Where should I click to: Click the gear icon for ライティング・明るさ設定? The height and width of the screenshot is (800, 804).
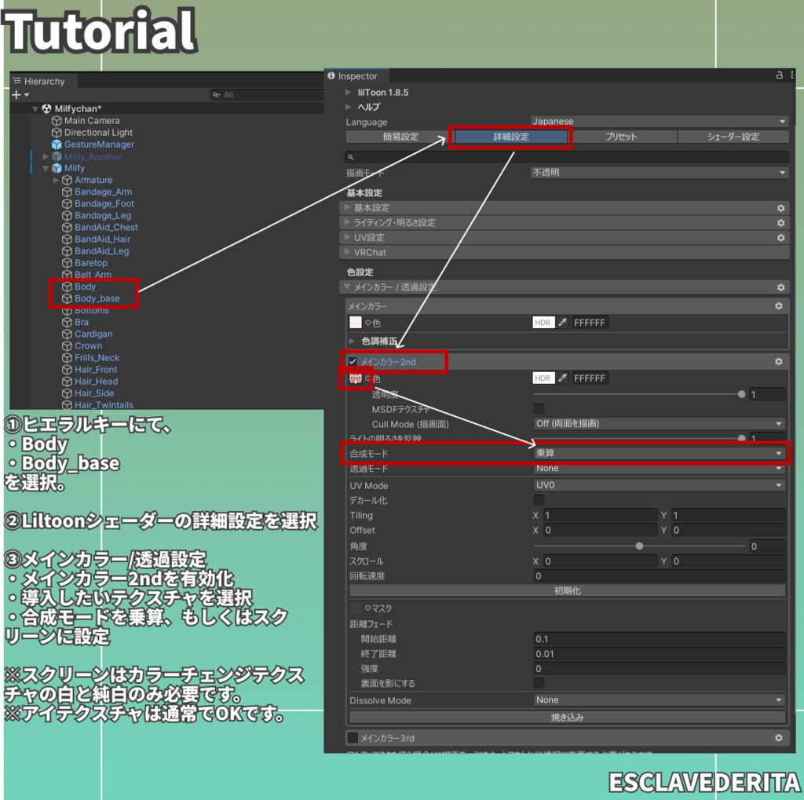(x=780, y=223)
